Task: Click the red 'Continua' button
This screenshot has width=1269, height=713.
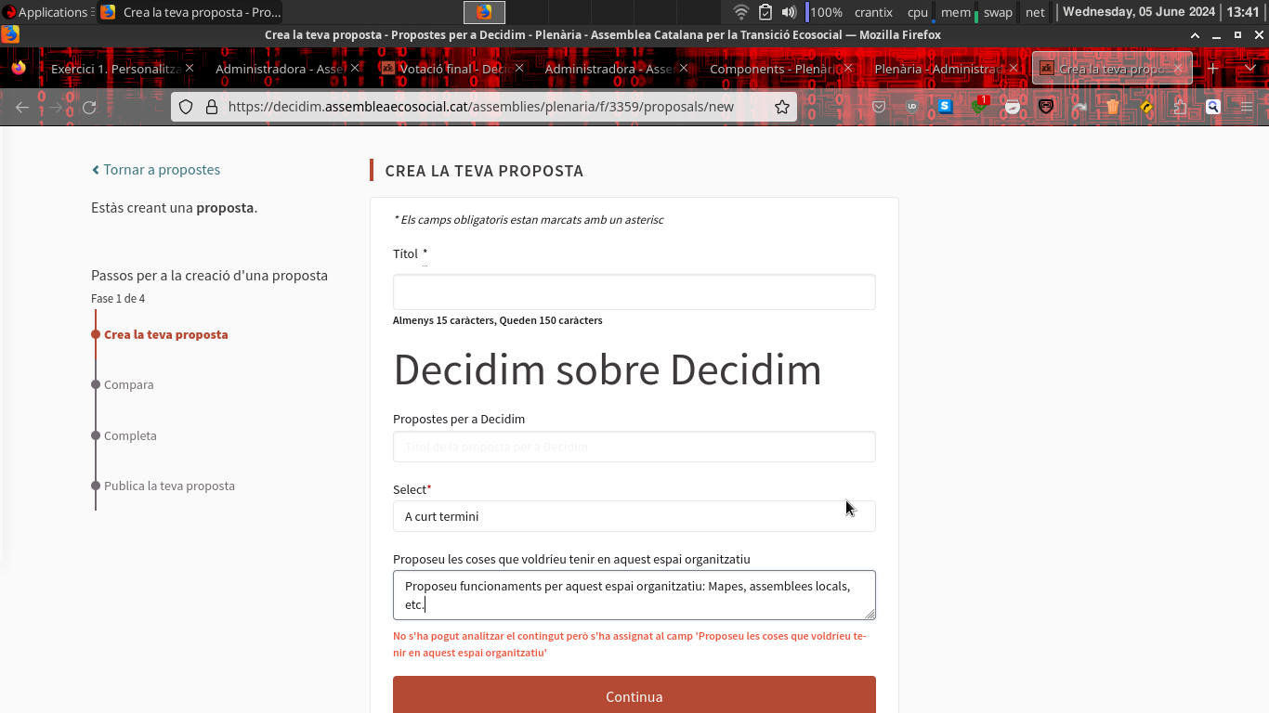Action: click(x=634, y=694)
